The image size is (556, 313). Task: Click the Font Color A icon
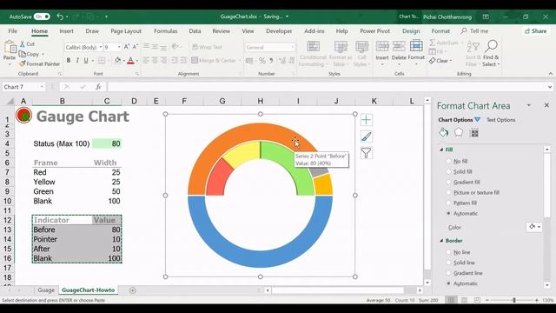(130, 61)
